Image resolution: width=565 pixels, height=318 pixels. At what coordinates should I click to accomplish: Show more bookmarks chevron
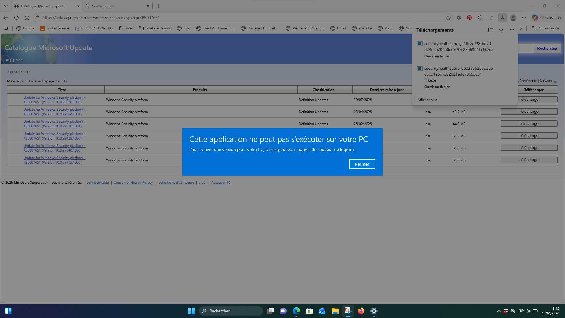[521, 28]
